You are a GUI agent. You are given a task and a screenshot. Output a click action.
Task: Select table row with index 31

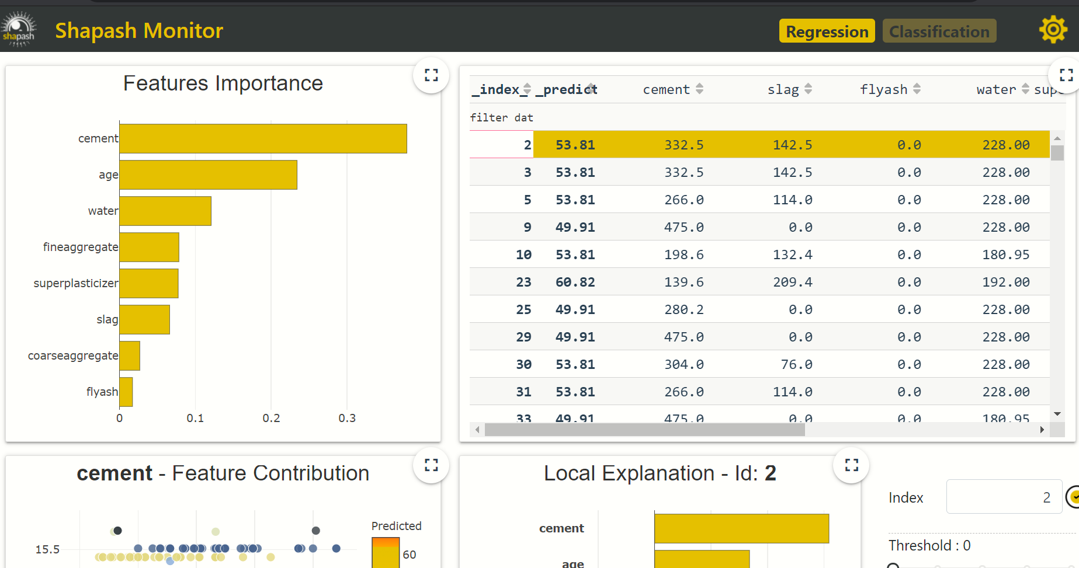coord(759,392)
